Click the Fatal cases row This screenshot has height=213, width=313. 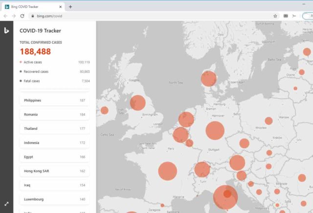point(55,81)
